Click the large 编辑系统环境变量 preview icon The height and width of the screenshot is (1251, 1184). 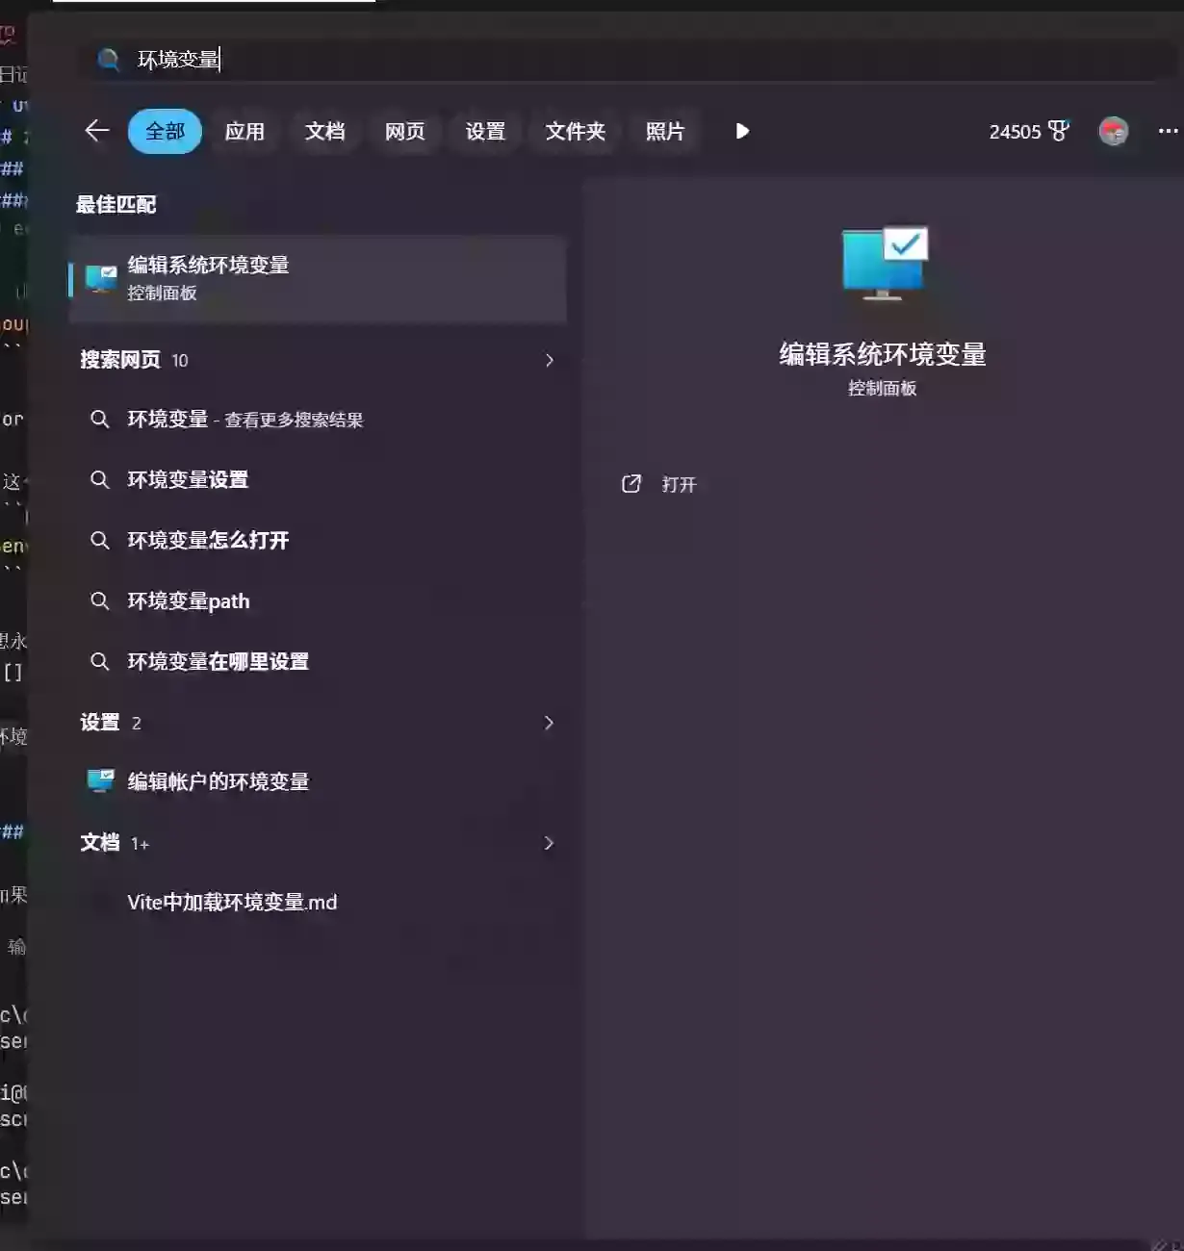coord(883,263)
